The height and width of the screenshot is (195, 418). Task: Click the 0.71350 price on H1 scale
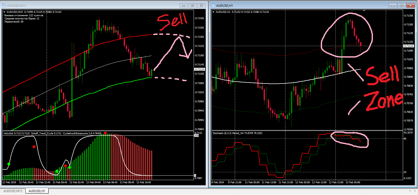point(409,16)
